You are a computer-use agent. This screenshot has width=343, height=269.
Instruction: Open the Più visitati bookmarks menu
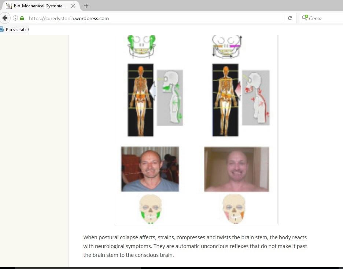15,29
